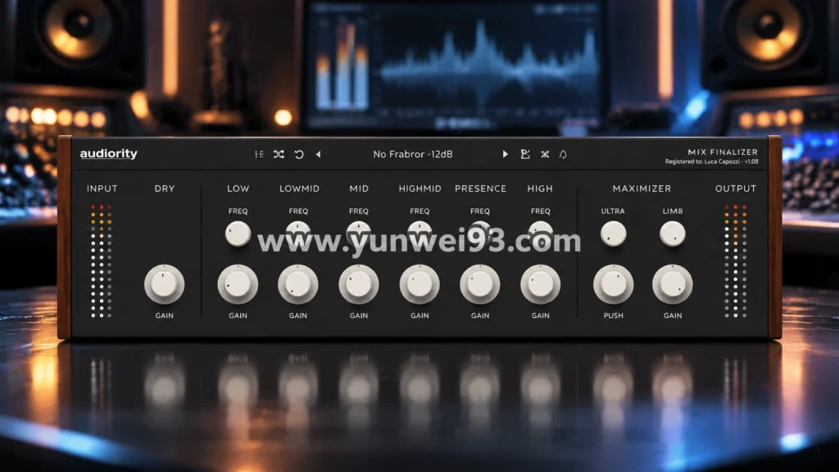Click the "Registered to: Luca Capozzi" text
The image size is (839, 472).
pyautogui.click(x=701, y=161)
